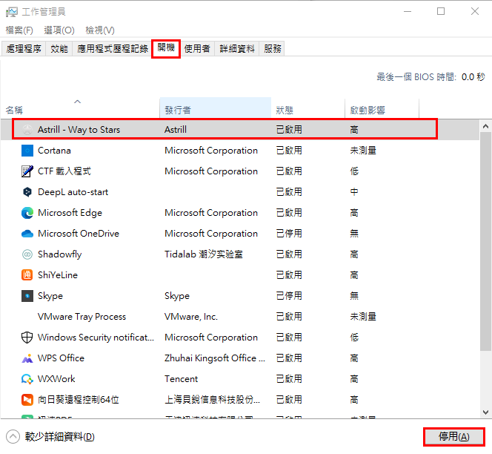
Task: Select the WPS Office entry name
Action: tap(61, 358)
